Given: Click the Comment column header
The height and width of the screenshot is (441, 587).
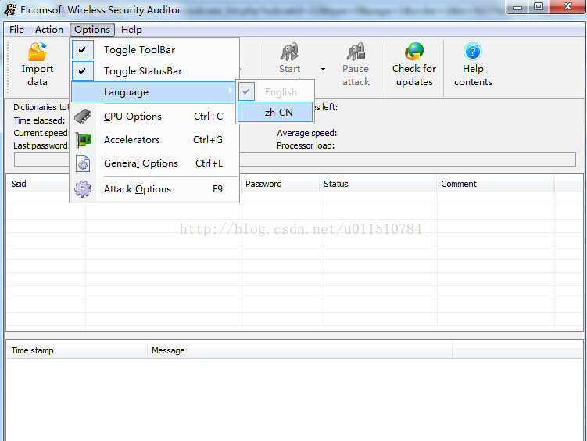Looking at the screenshot, I should [x=496, y=184].
